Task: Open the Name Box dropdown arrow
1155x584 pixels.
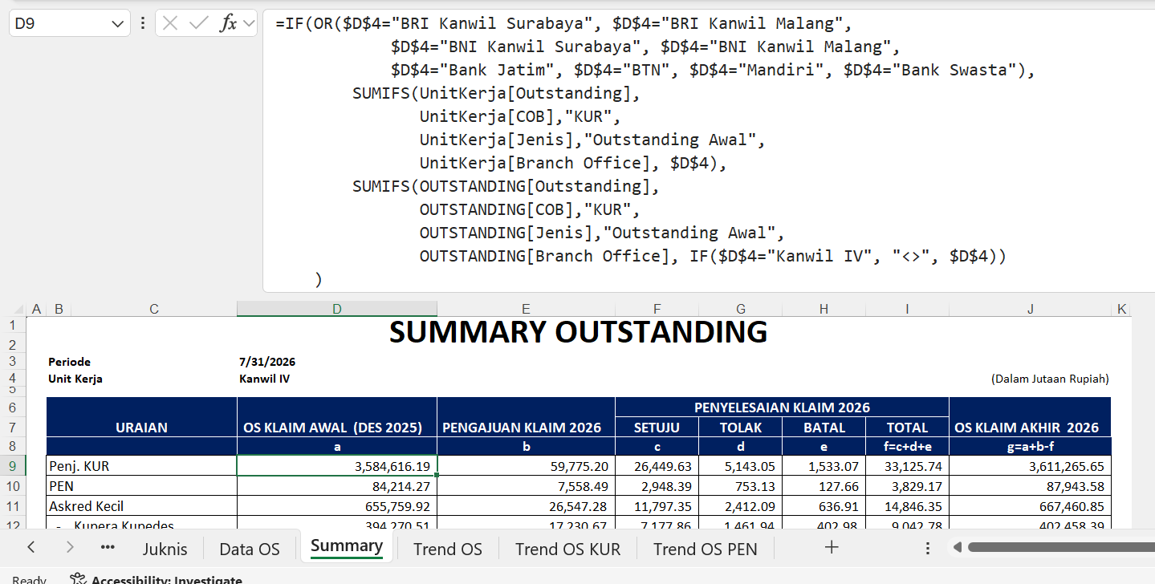Action: coord(117,24)
